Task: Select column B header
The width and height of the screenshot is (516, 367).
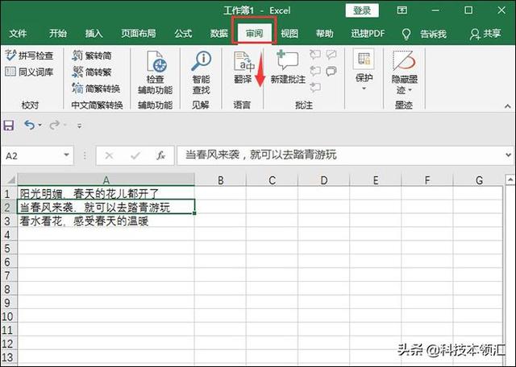Action: pos(220,180)
